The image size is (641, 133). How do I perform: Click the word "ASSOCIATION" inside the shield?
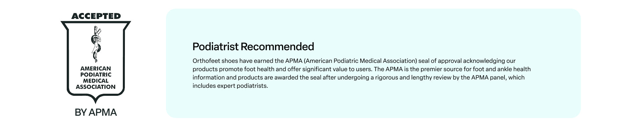pyautogui.click(x=96, y=87)
